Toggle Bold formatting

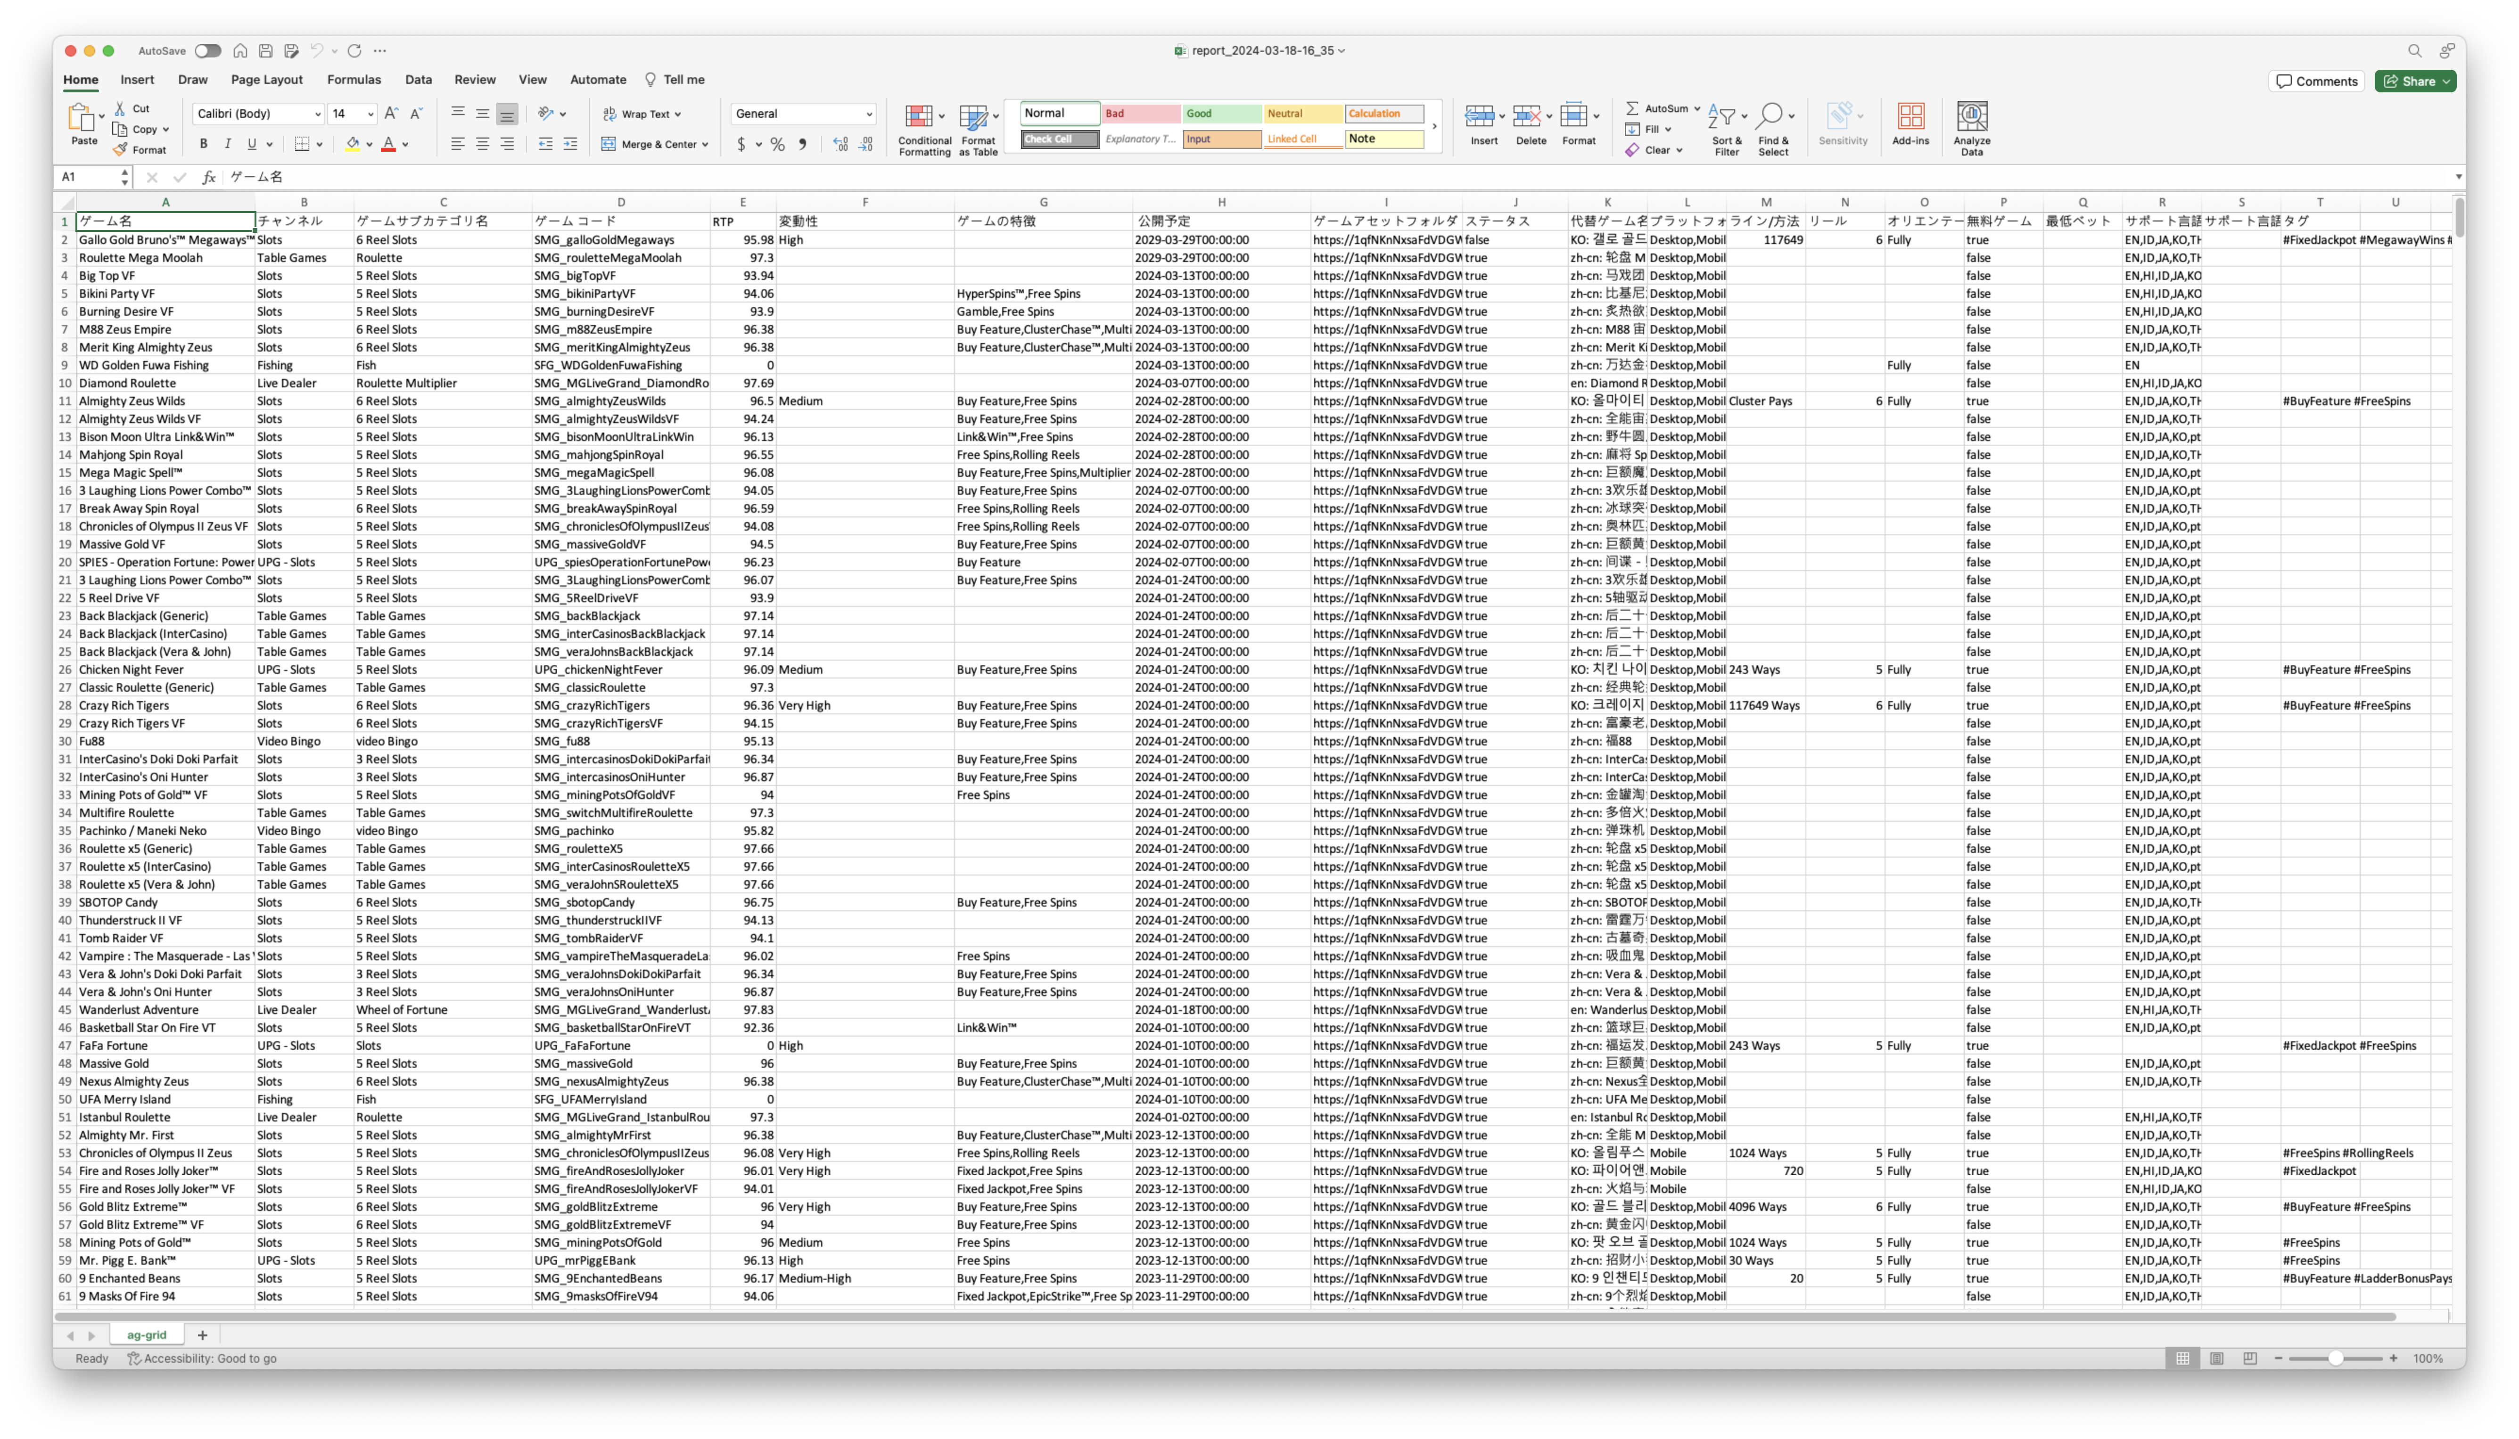click(x=204, y=144)
